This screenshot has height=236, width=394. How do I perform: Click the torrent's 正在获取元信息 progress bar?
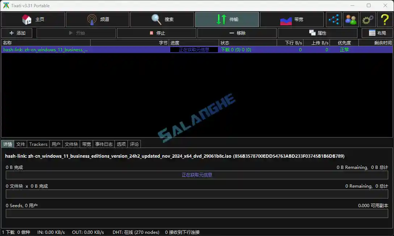click(194, 49)
